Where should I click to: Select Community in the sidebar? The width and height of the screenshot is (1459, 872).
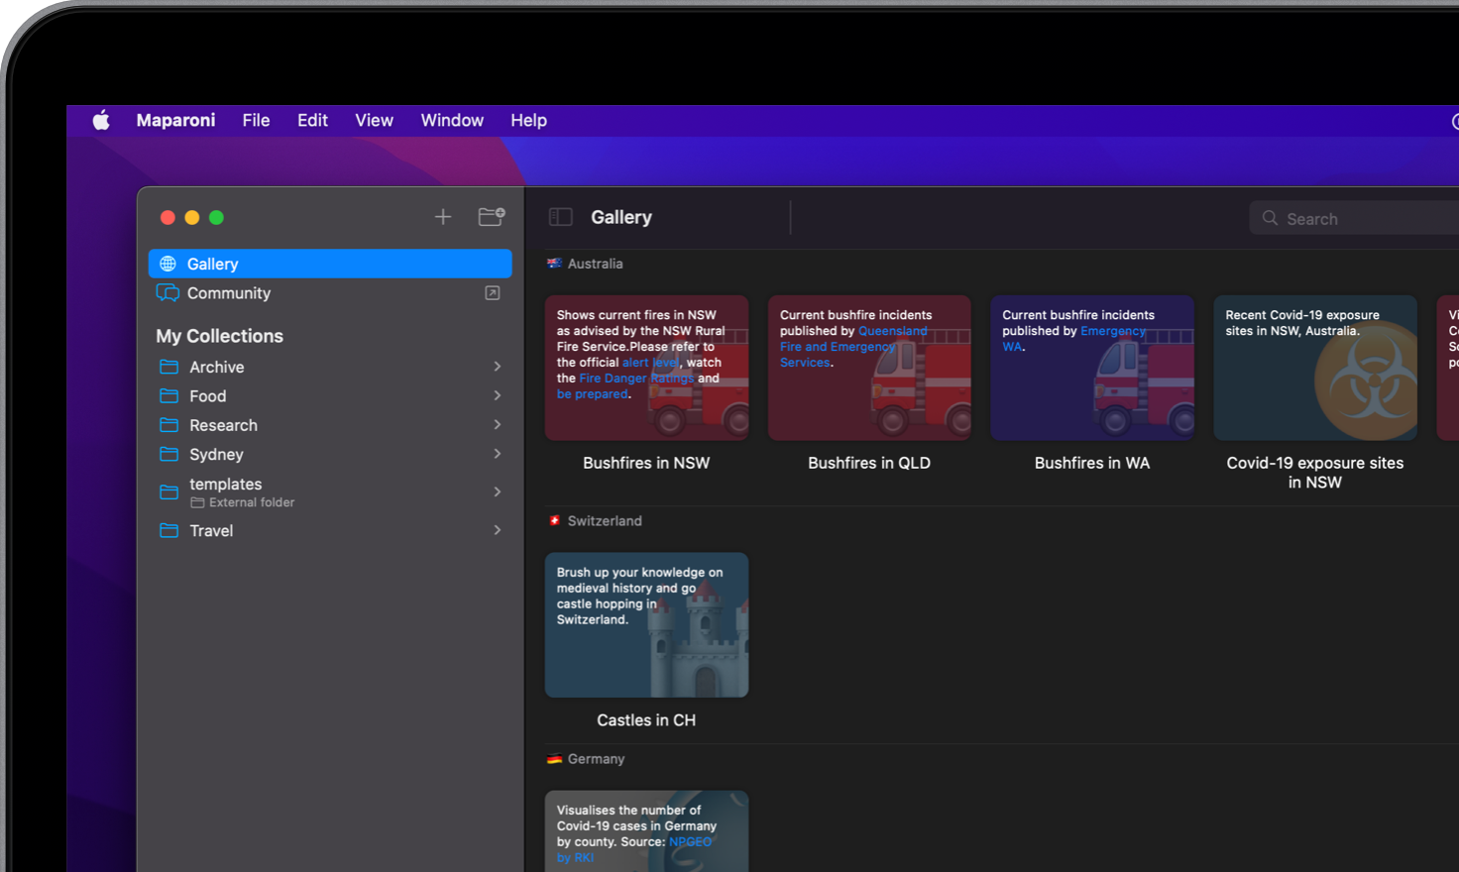click(x=330, y=293)
